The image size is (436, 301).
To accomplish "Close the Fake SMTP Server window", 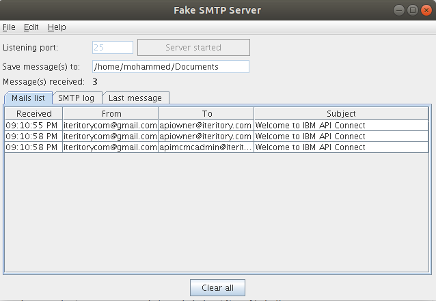I will point(426,10).
